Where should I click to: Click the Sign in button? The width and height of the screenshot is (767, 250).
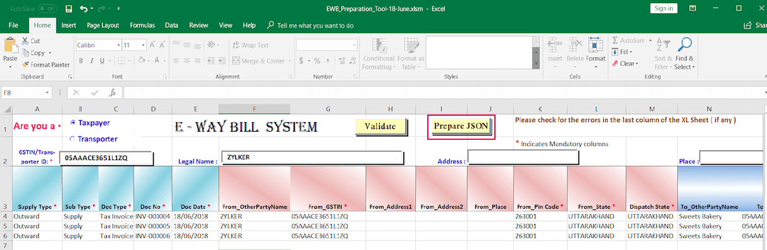pyautogui.click(x=664, y=8)
